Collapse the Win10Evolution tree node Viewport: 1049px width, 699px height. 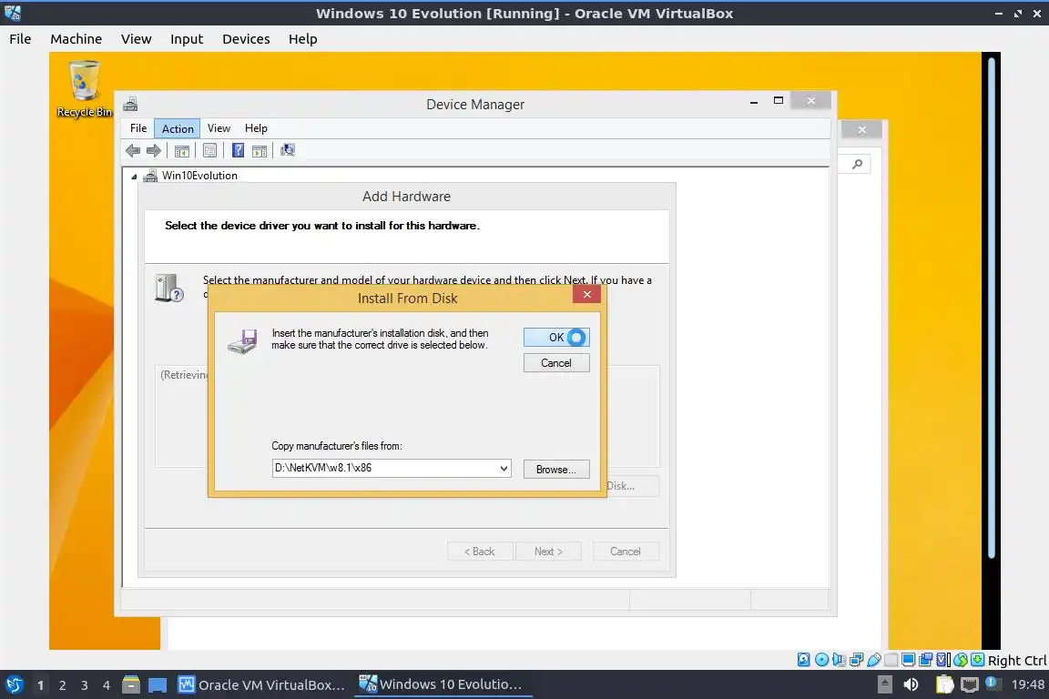[134, 177]
